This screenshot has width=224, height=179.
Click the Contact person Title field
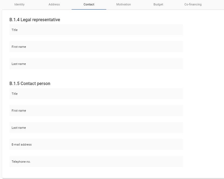coord(96,94)
